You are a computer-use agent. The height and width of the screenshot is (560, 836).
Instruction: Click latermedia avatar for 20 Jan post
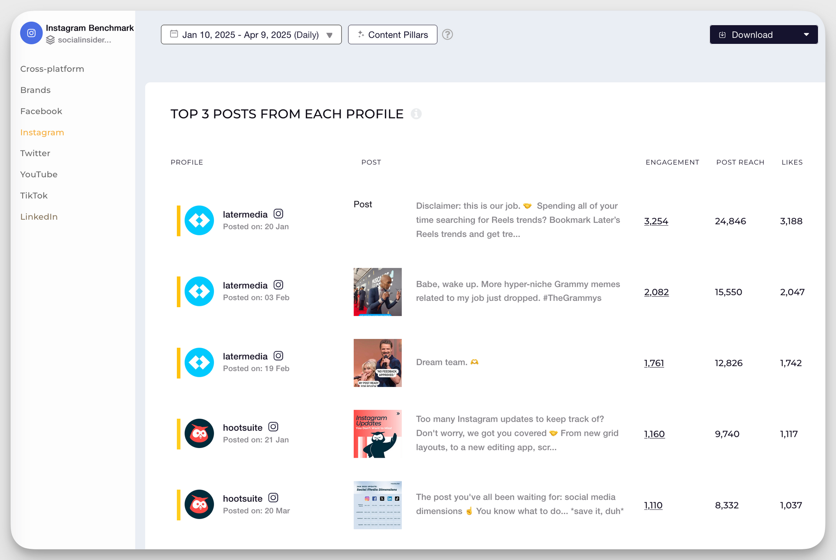pos(199,220)
